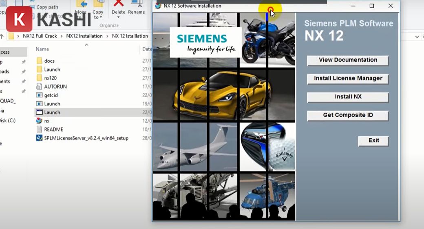Click the nx application icon
The width and height of the screenshot is (424, 229).
point(39,121)
